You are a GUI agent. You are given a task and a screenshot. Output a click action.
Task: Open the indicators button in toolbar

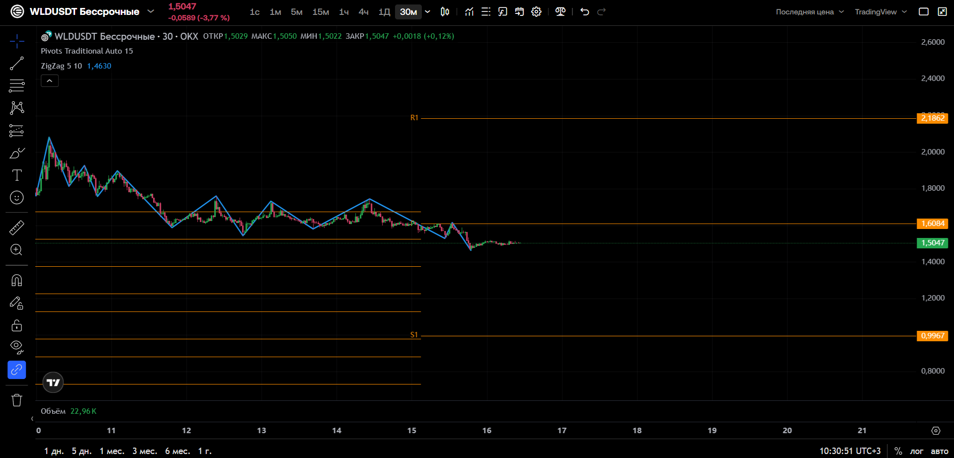pyautogui.click(x=469, y=11)
